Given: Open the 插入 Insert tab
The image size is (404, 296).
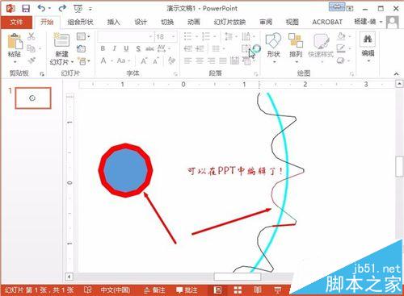Looking at the screenshot, I should (113, 22).
